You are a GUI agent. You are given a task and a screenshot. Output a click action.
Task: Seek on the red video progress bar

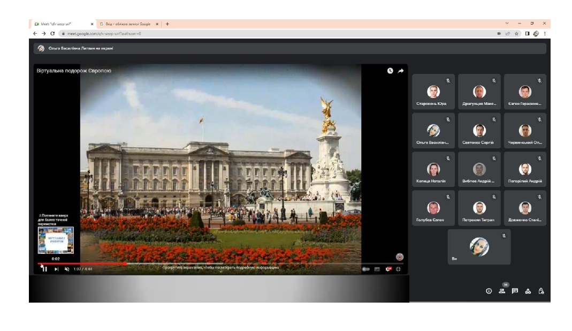tap(81, 264)
